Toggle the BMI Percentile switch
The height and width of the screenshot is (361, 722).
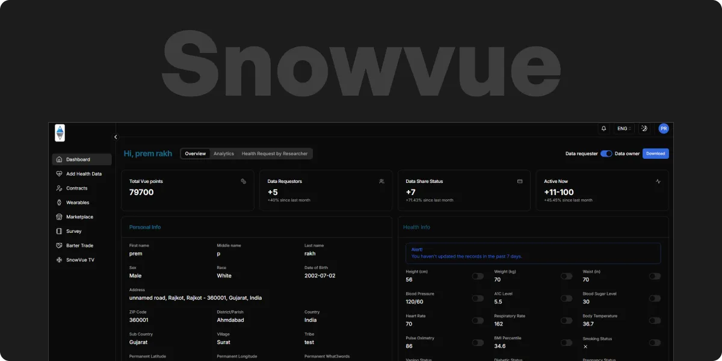[x=566, y=343]
